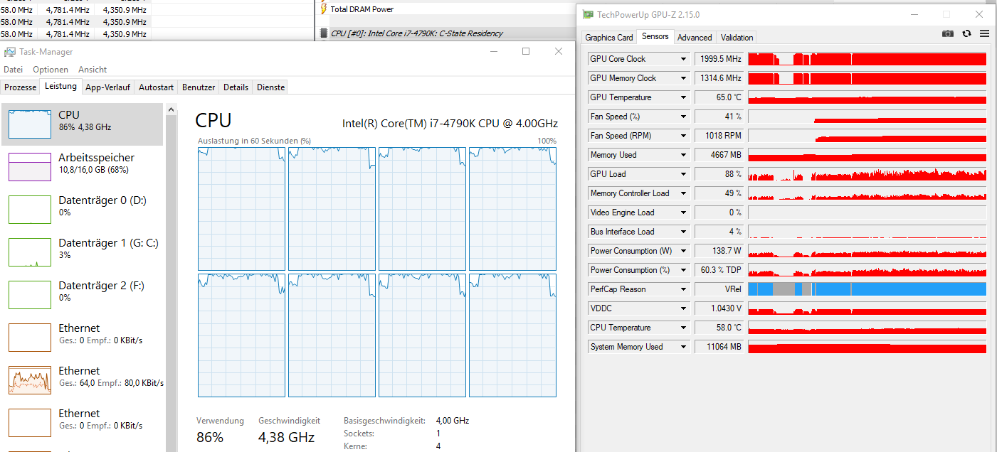Switch to the Dienste tab

[270, 87]
